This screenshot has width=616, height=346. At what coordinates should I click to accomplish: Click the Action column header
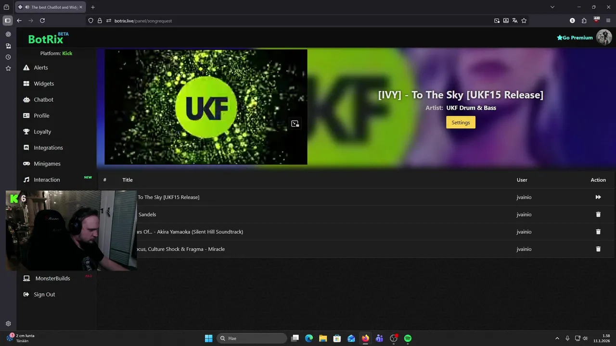click(x=598, y=180)
